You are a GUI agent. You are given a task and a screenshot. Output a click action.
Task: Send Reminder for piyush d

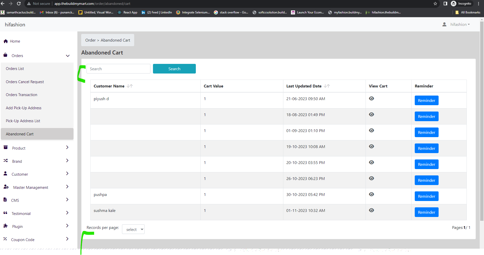tap(426, 100)
